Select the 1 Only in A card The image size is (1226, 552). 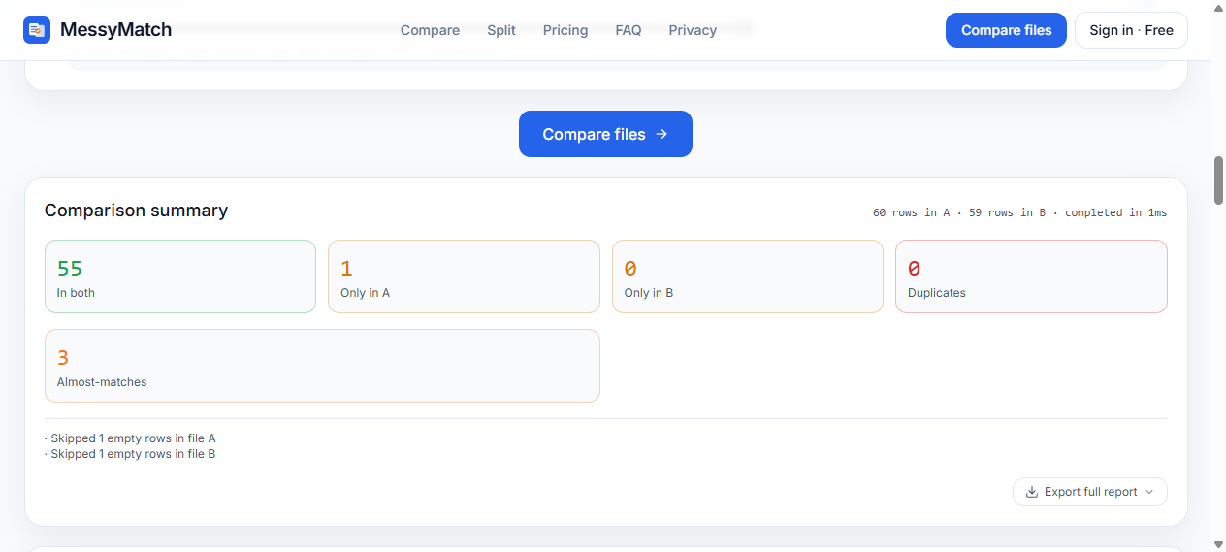click(x=464, y=276)
